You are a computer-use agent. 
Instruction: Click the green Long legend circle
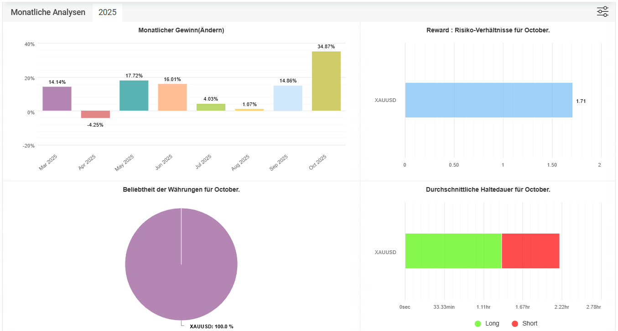coord(478,324)
